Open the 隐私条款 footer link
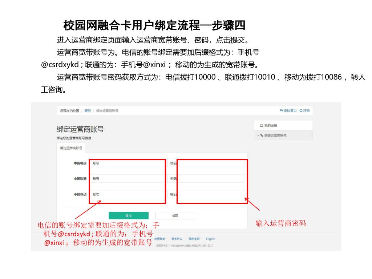 pos(194,239)
